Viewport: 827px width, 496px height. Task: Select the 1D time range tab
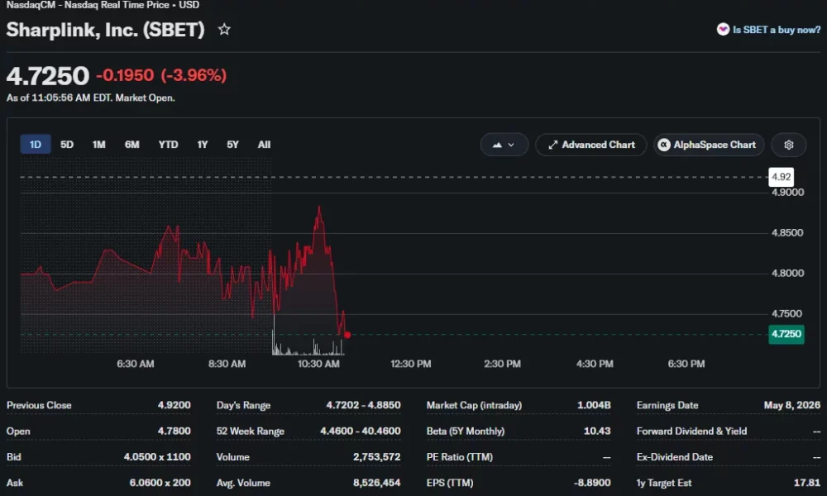click(36, 145)
